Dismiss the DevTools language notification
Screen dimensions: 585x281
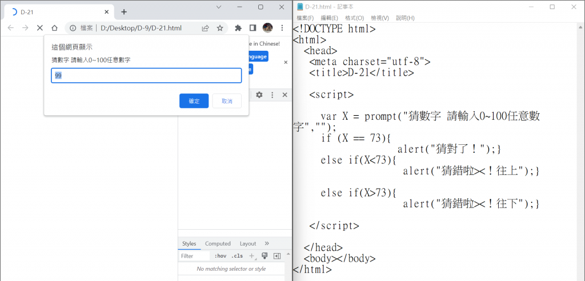(x=286, y=63)
